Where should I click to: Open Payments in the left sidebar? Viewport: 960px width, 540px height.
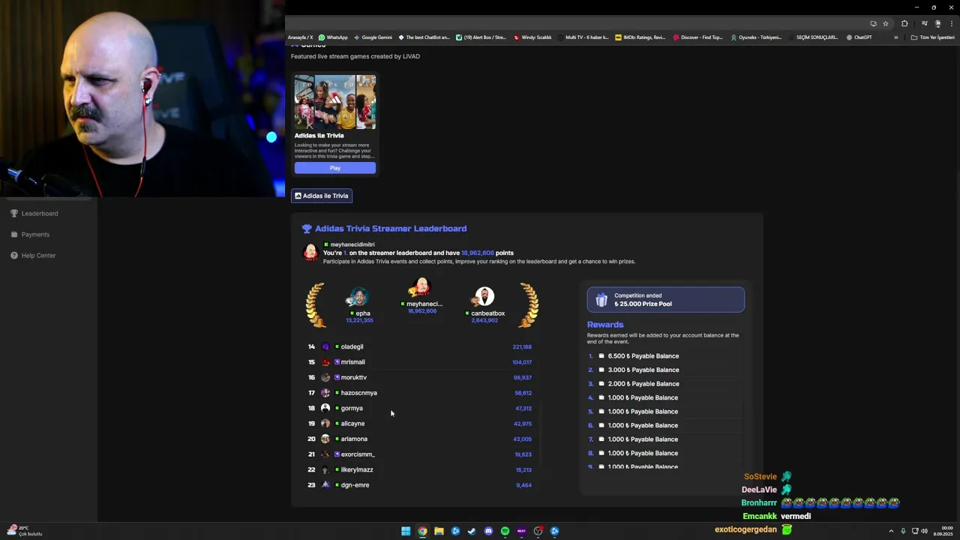pyautogui.click(x=30, y=235)
